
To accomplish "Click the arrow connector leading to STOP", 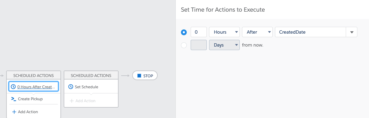I will [125, 76].
